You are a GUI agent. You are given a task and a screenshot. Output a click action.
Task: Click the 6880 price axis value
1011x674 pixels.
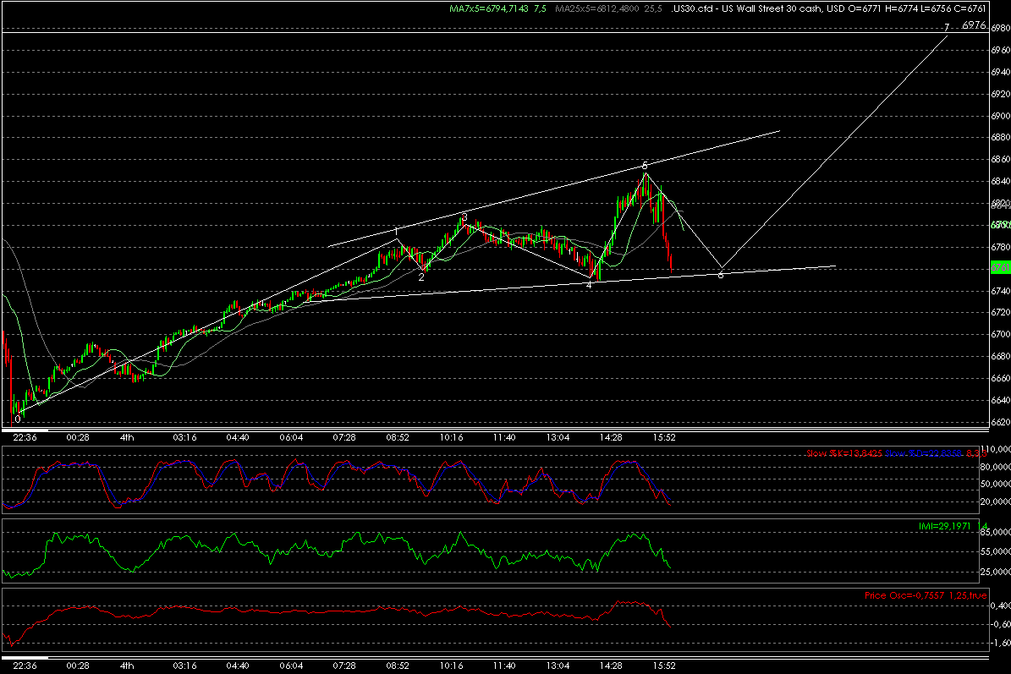point(1001,137)
